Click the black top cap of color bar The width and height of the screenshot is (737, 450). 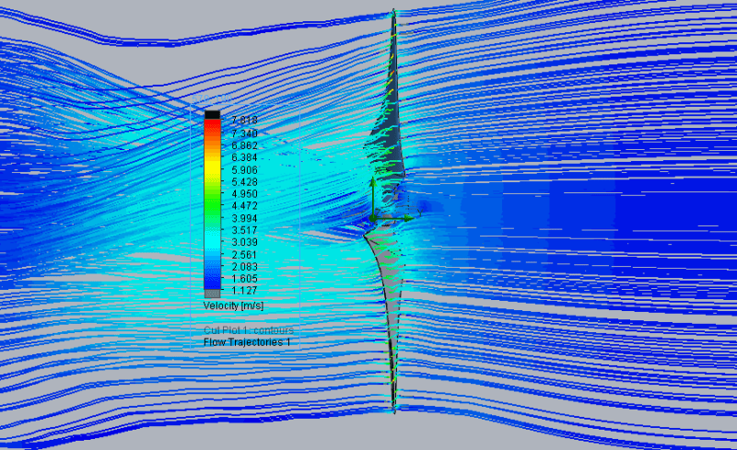213,114
